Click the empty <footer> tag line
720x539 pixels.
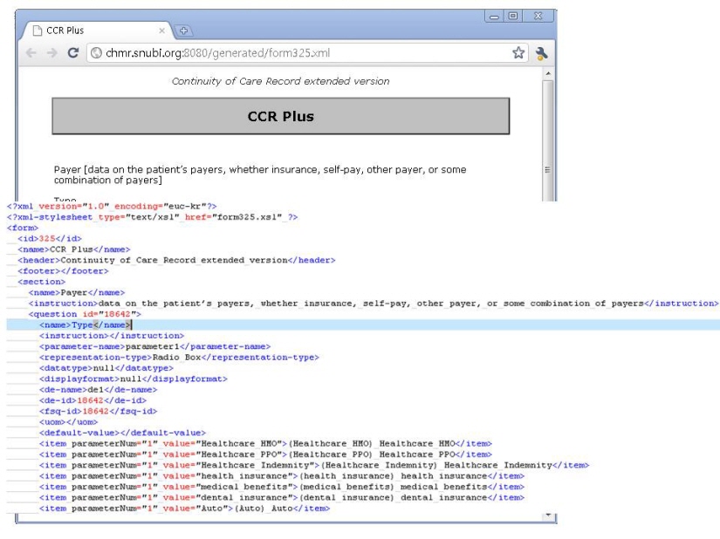tap(63, 271)
